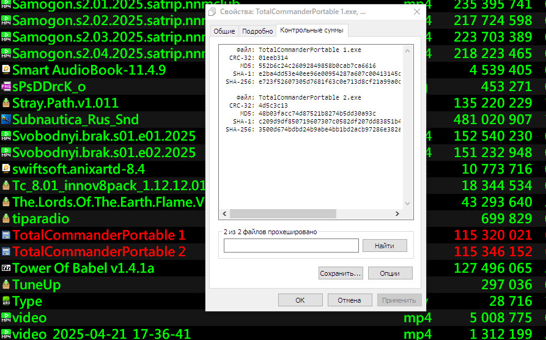Click the right arrow of the horizontal scrollbar
The width and height of the screenshot is (546, 340).
pyautogui.click(x=397, y=213)
